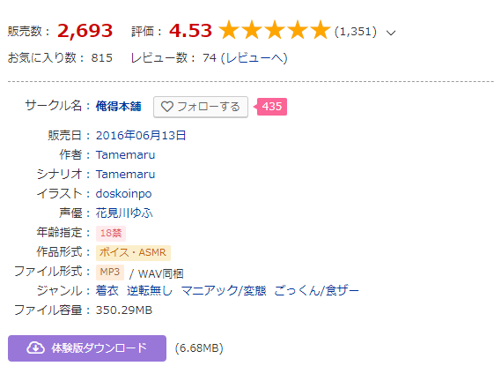Open the voice actor 花見川ゆふ link
This screenshot has width=494, height=381.
pyautogui.click(x=124, y=213)
